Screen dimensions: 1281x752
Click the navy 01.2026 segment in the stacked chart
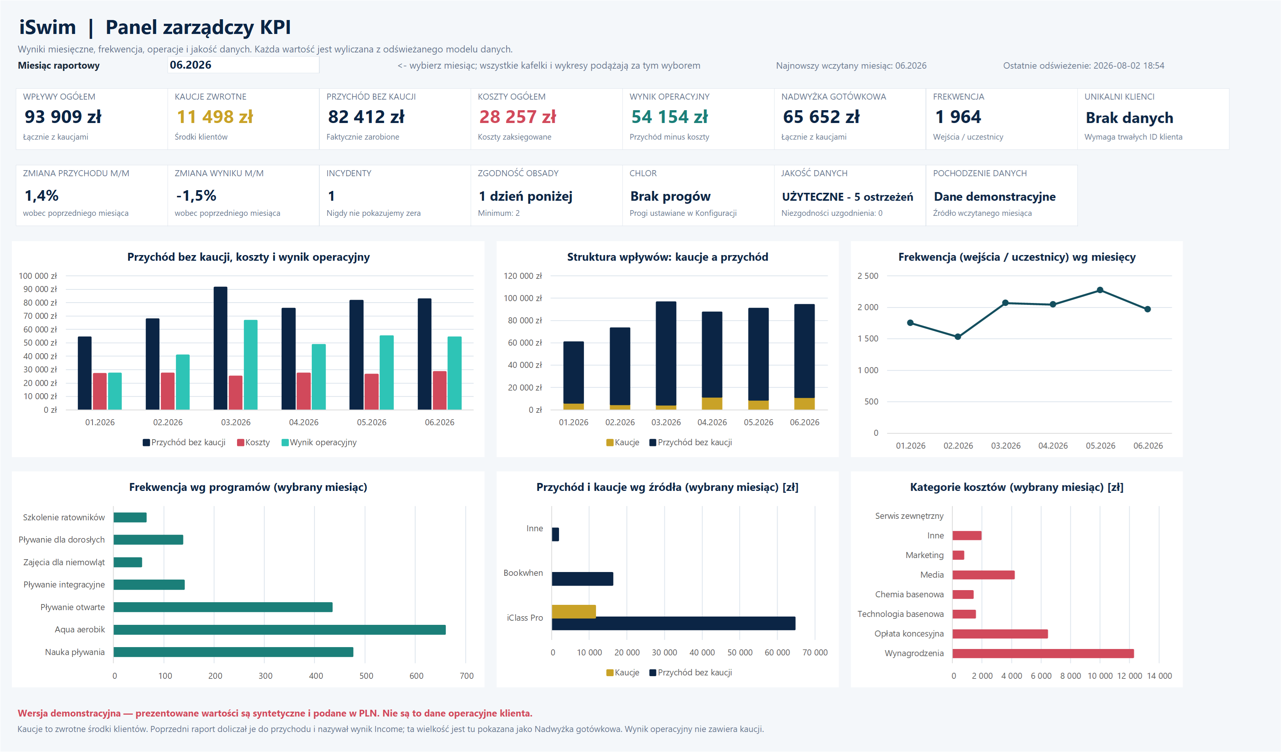(x=573, y=373)
